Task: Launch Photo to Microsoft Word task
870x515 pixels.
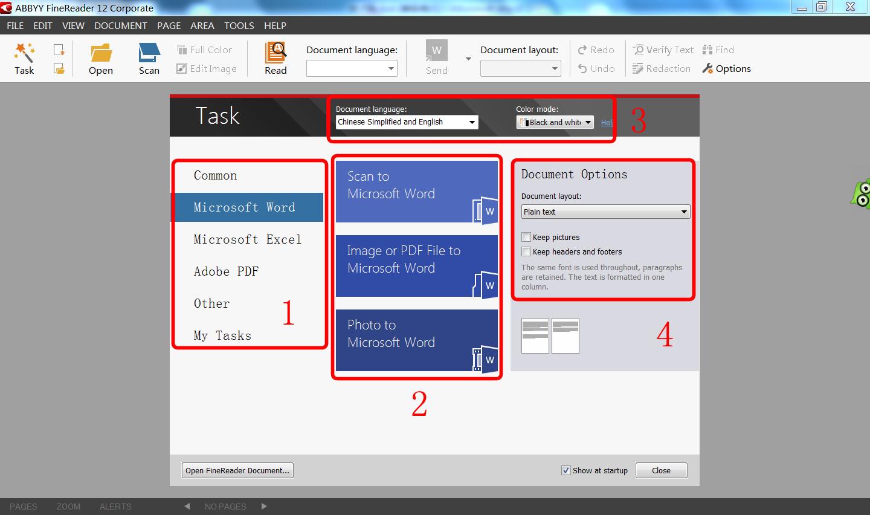Action: pos(417,340)
